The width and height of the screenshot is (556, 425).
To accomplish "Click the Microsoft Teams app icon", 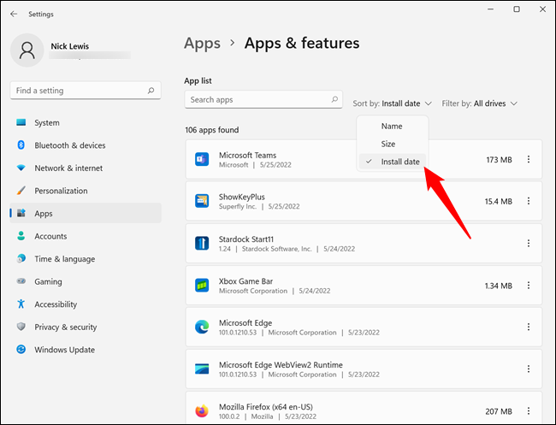I will click(x=202, y=159).
